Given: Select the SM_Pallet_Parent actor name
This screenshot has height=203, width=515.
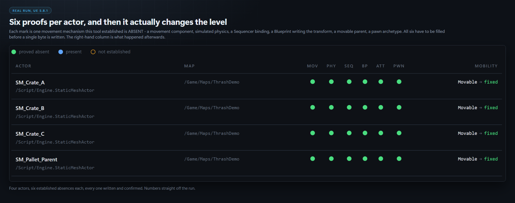Looking at the screenshot, I should (36, 159).
